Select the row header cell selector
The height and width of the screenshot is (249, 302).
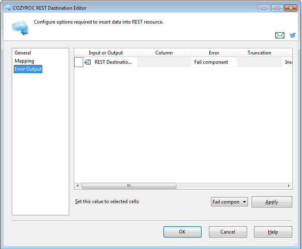coord(79,62)
